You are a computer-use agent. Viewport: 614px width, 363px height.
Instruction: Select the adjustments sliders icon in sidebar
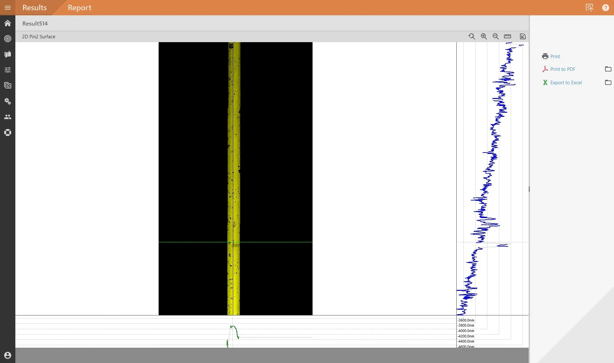click(7, 70)
